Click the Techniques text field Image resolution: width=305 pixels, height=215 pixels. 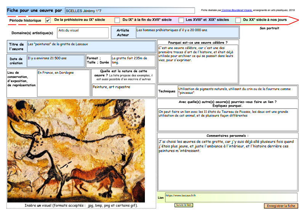(237, 91)
